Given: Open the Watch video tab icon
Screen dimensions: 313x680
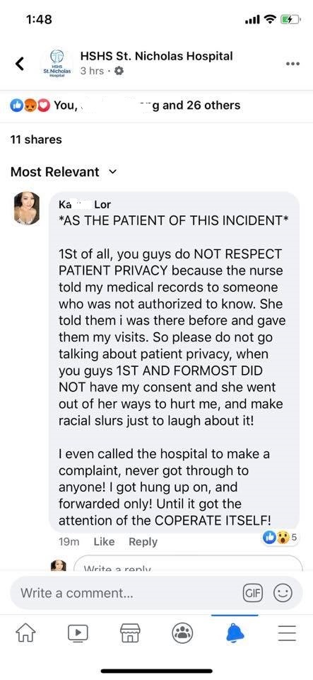Looking at the screenshot, I should (x=78, y=633).
